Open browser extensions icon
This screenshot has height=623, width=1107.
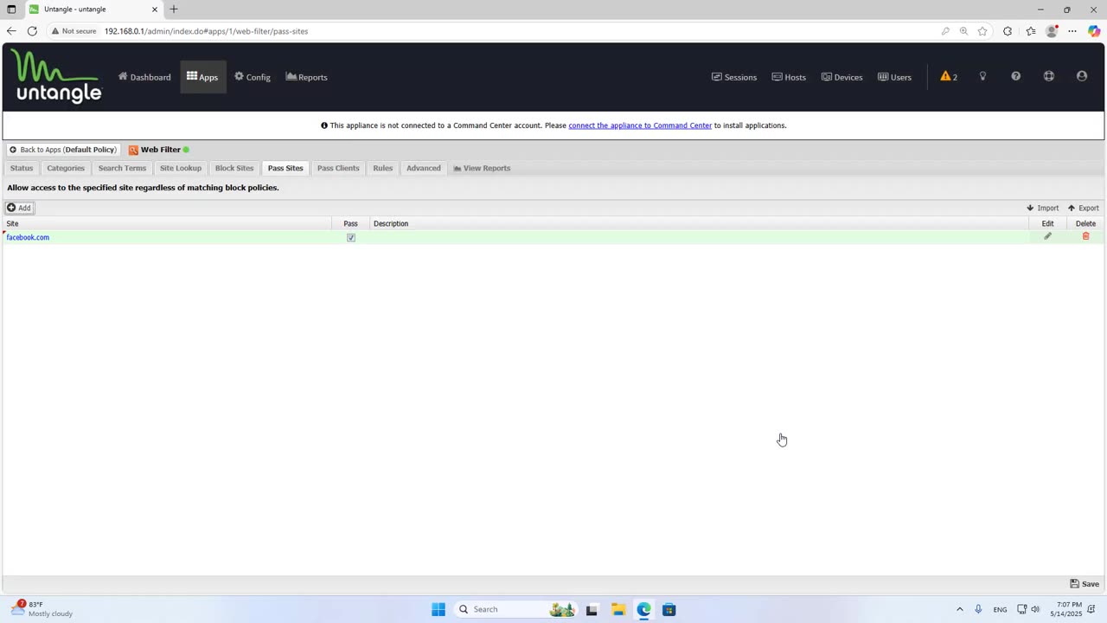(1008, 31)
